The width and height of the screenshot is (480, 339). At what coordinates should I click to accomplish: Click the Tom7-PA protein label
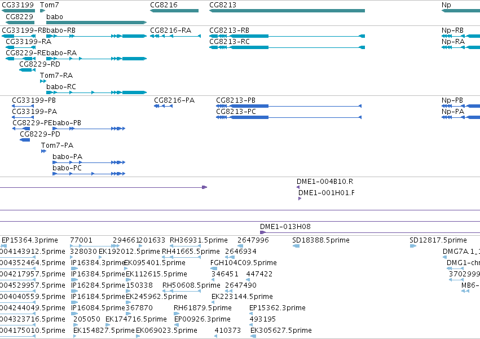click(x=57, y=146)
